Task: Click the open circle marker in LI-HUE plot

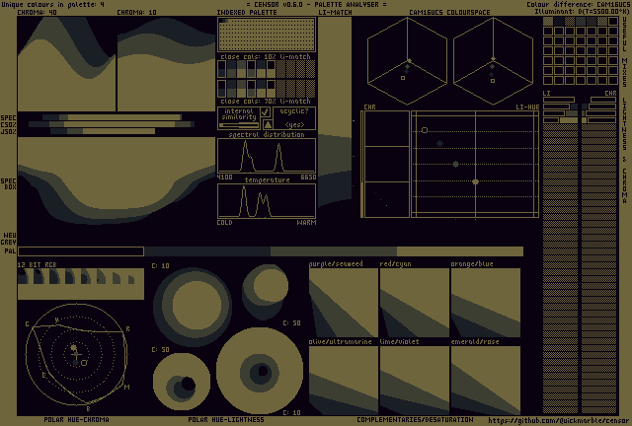Action: (424, 130)
